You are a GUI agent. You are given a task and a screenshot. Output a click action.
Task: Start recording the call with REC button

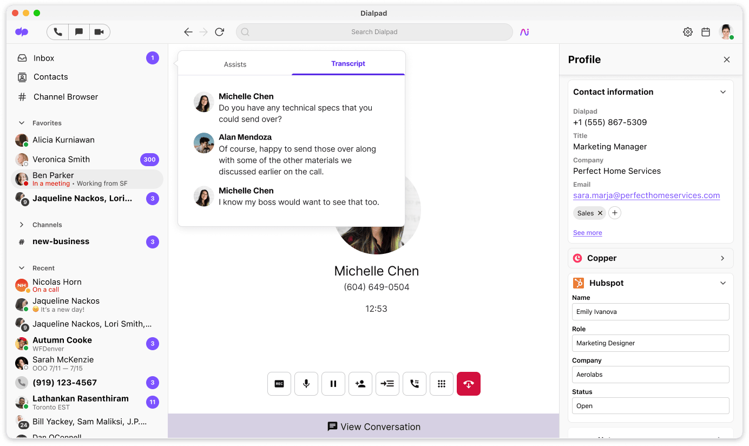click(279, 383)
